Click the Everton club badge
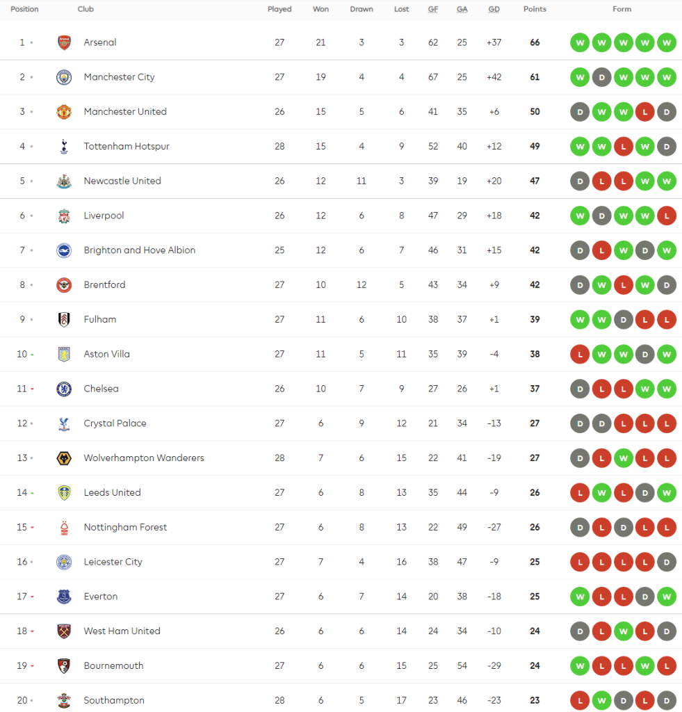Viewport: 682px width, 712px height. [x=64, y=597]
